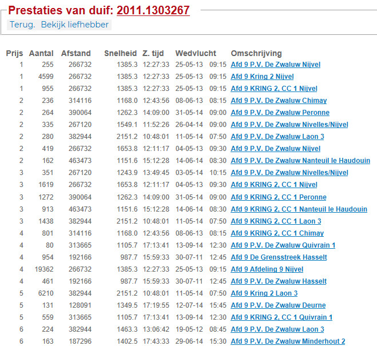Image resolution: width=377 pixels, height=346 pixels.
Task: Open Bekijk liefhebber link
Action: click(x=75, y=25)
